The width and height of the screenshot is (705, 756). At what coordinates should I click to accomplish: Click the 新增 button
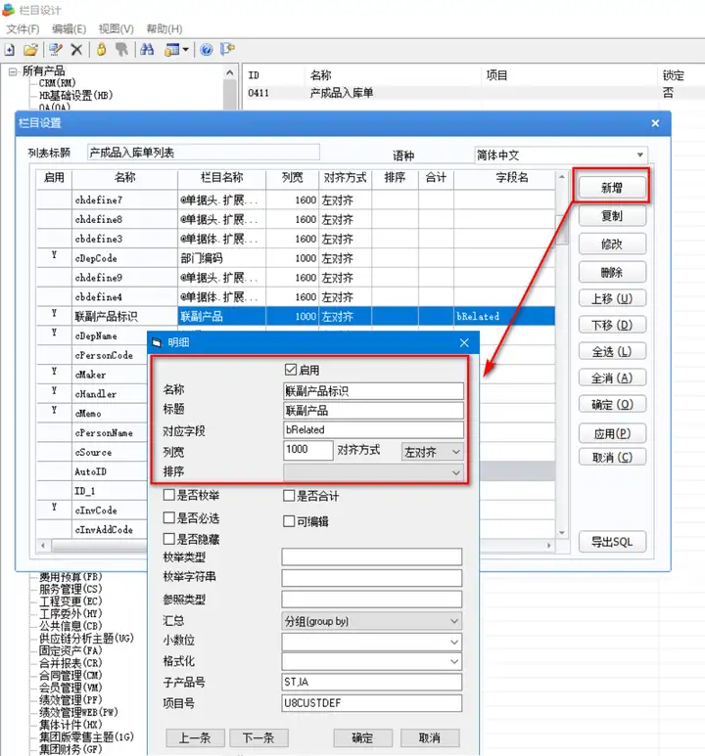612,188
